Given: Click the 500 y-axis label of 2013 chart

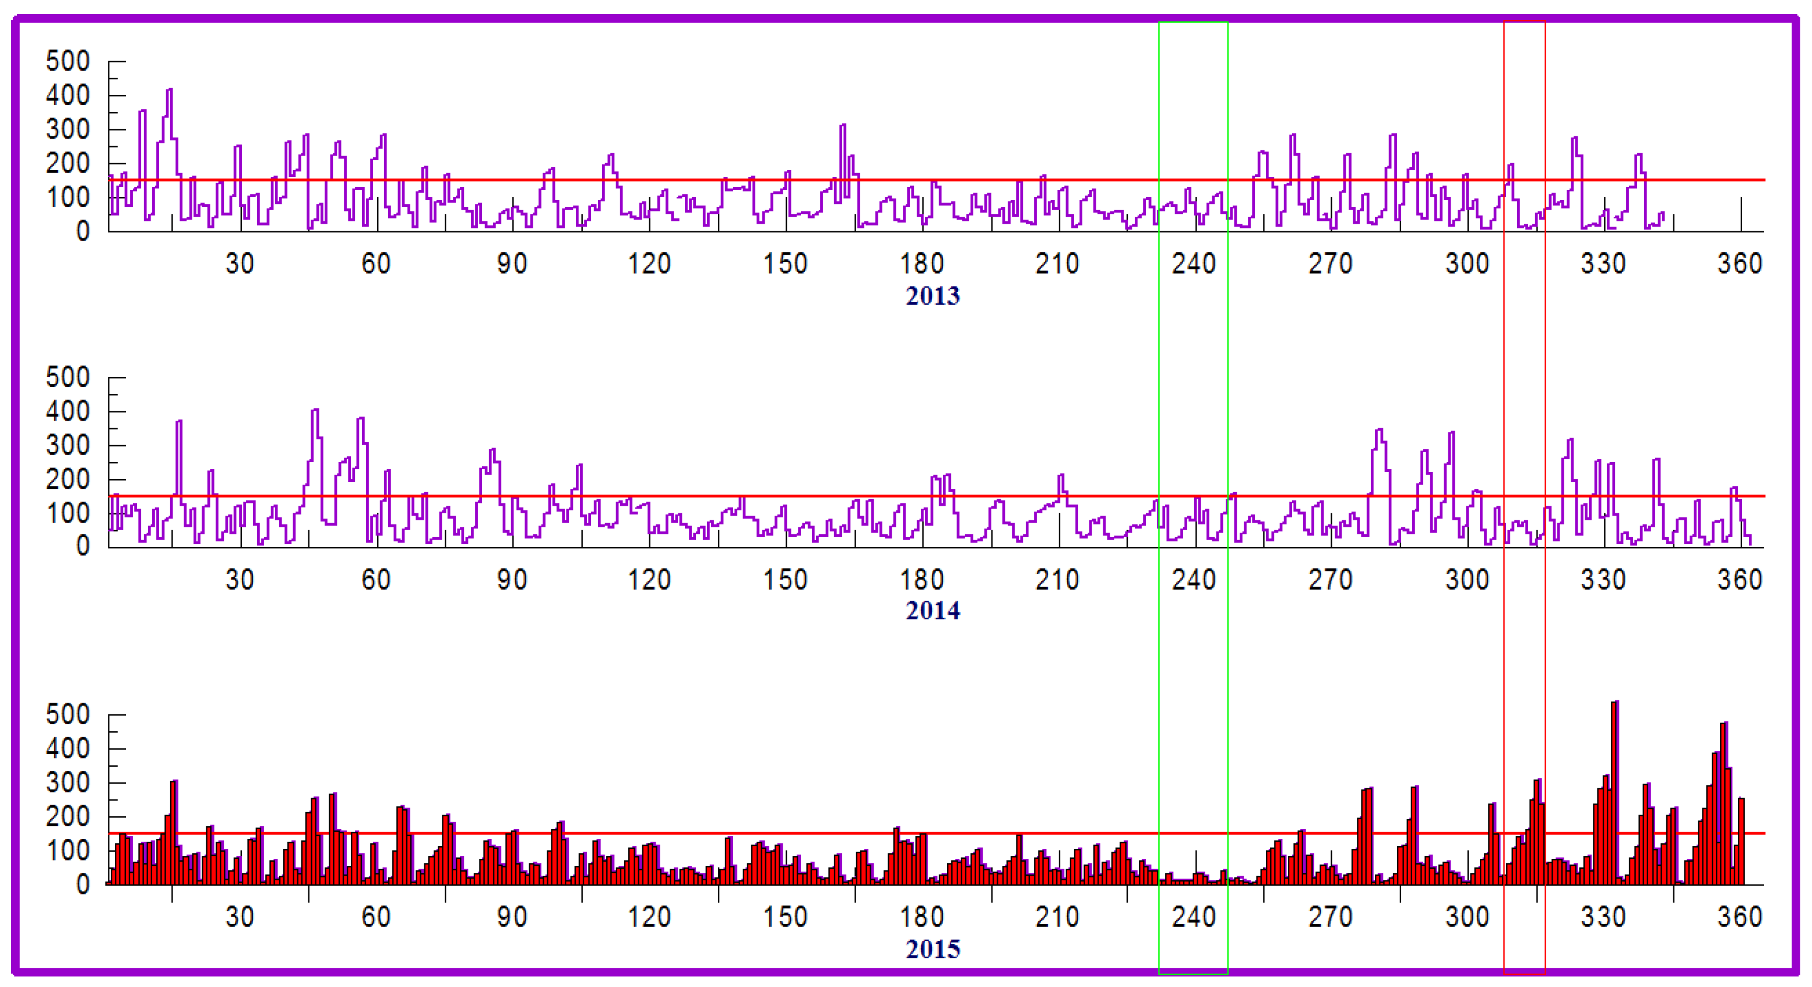Looking at the screenshot, I should (x=68, y=61).
